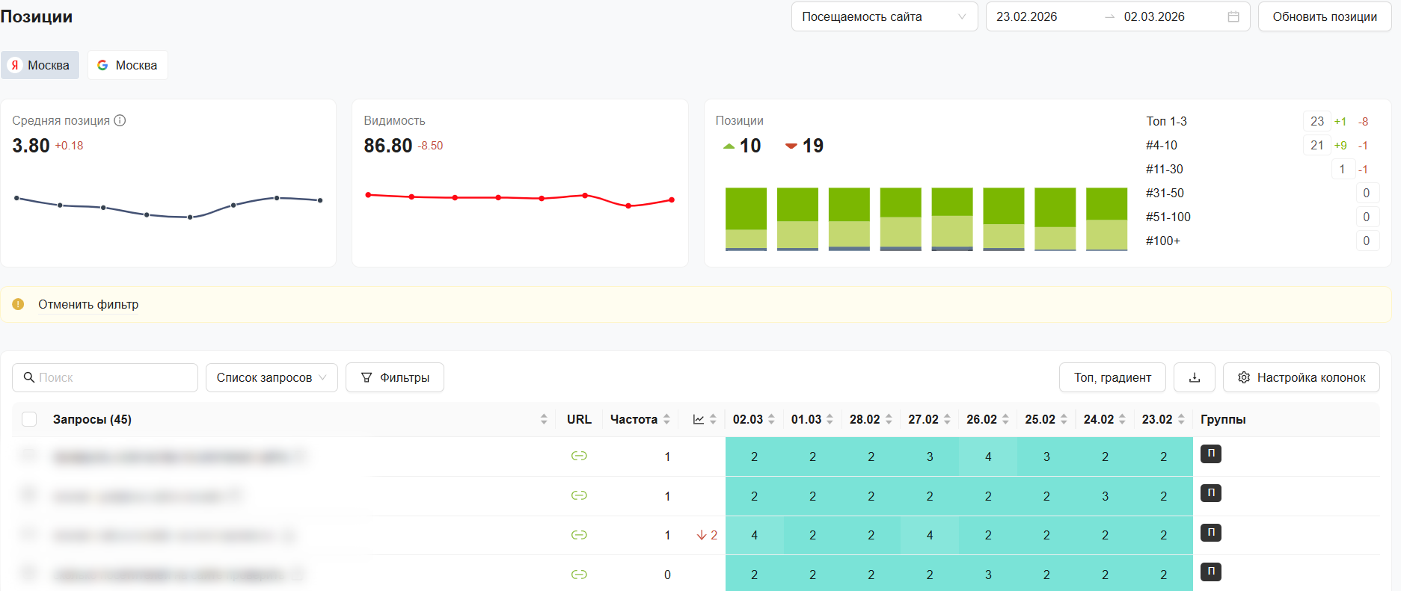Click the chart trend column header icon
This screenshot has height=591, width=1401.
[x=699, y=419]
